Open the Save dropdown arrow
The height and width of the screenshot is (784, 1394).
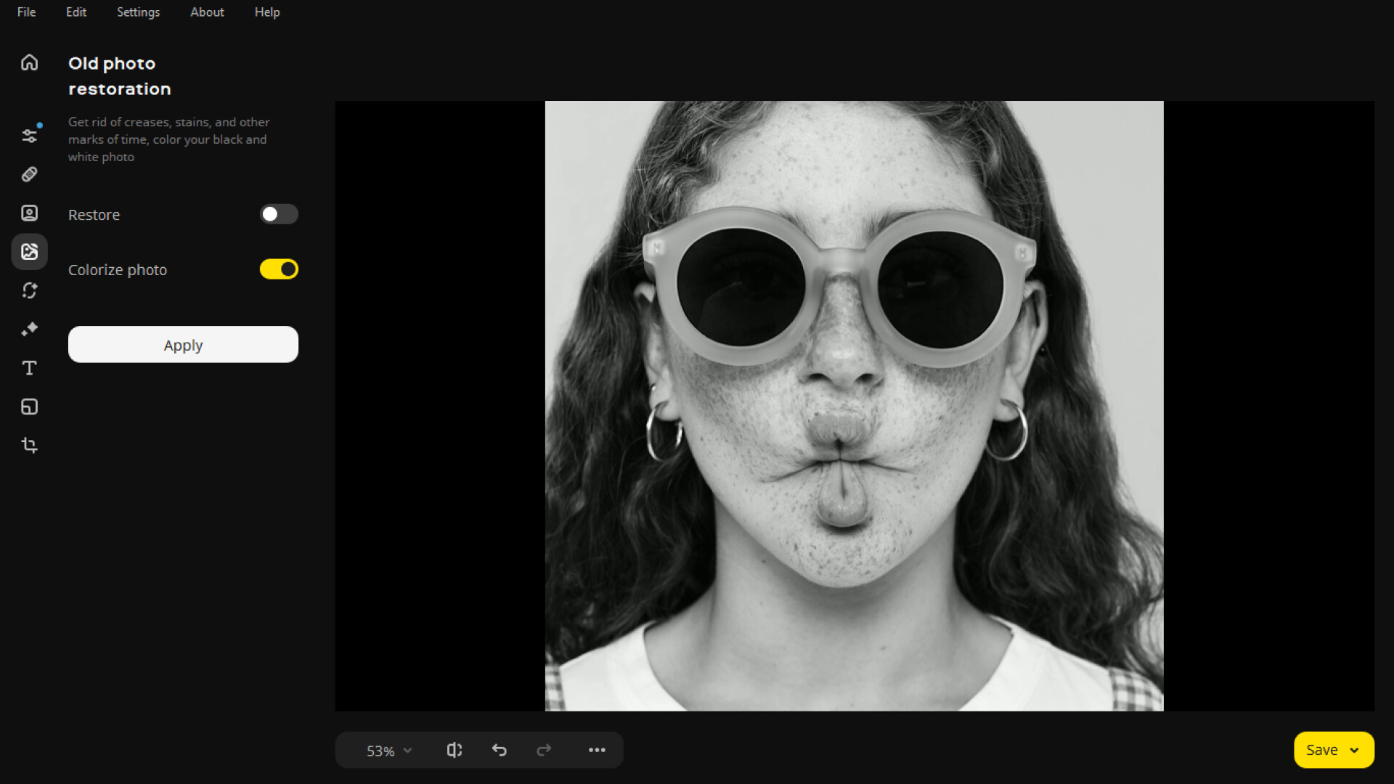(x=1354, y=751)
